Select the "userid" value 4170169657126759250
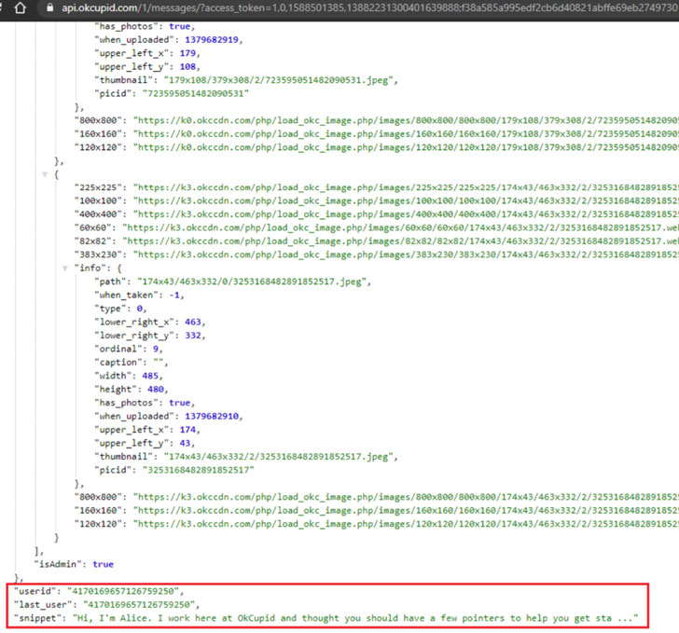This screenshot has height=633, width=679. pyautogui.click(x=123, y=591)
